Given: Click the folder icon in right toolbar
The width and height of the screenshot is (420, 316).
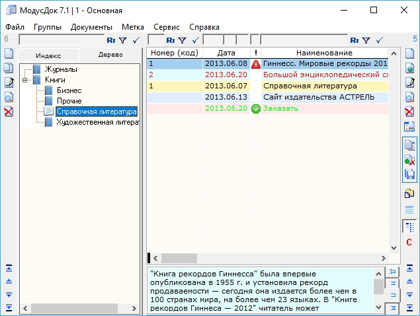Looking at the screenshot, I should click(409, 193).
